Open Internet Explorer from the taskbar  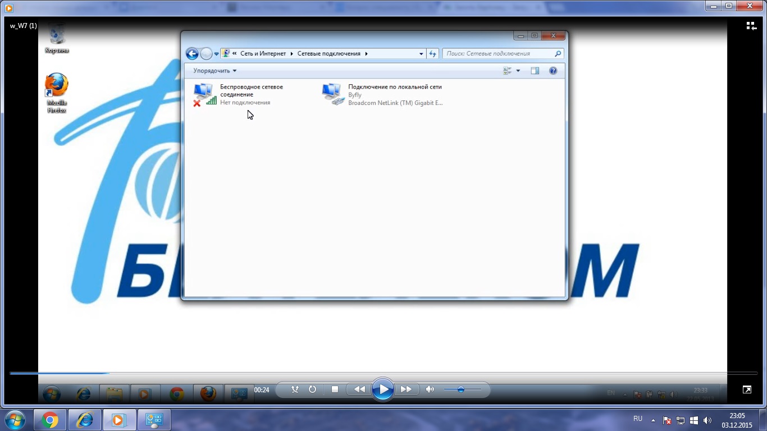point(85,420)
